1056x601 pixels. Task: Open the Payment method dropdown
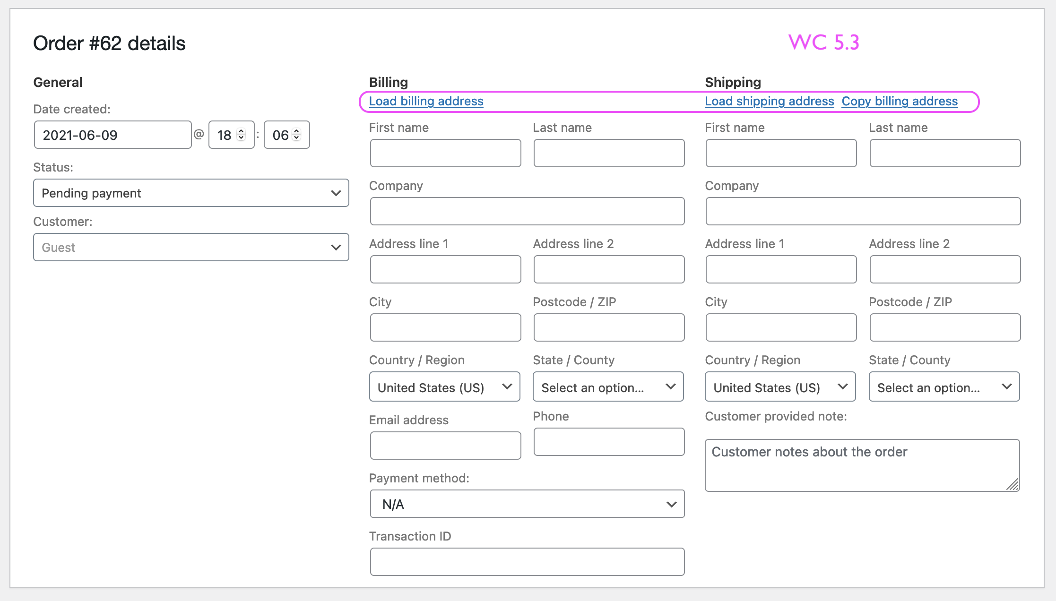tap(527, 504)
